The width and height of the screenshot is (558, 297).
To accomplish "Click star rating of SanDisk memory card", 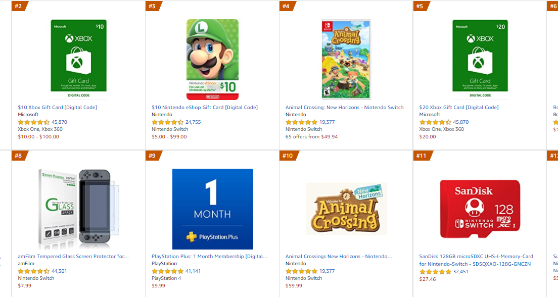I will 435,272.
